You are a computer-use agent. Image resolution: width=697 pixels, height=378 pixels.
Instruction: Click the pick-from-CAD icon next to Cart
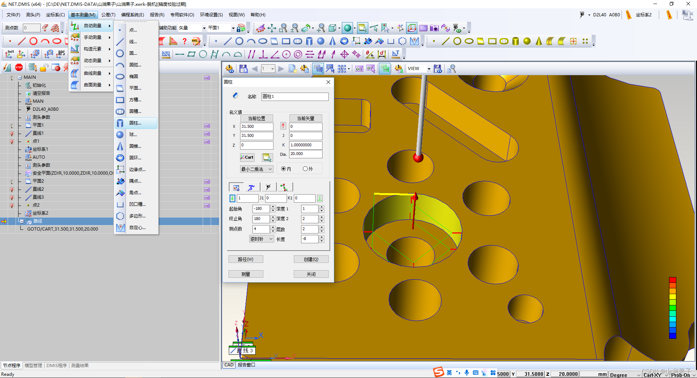[x=267, y=157]
